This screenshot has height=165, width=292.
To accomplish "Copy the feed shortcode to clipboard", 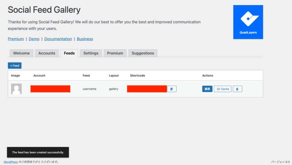I will [172, 89].
